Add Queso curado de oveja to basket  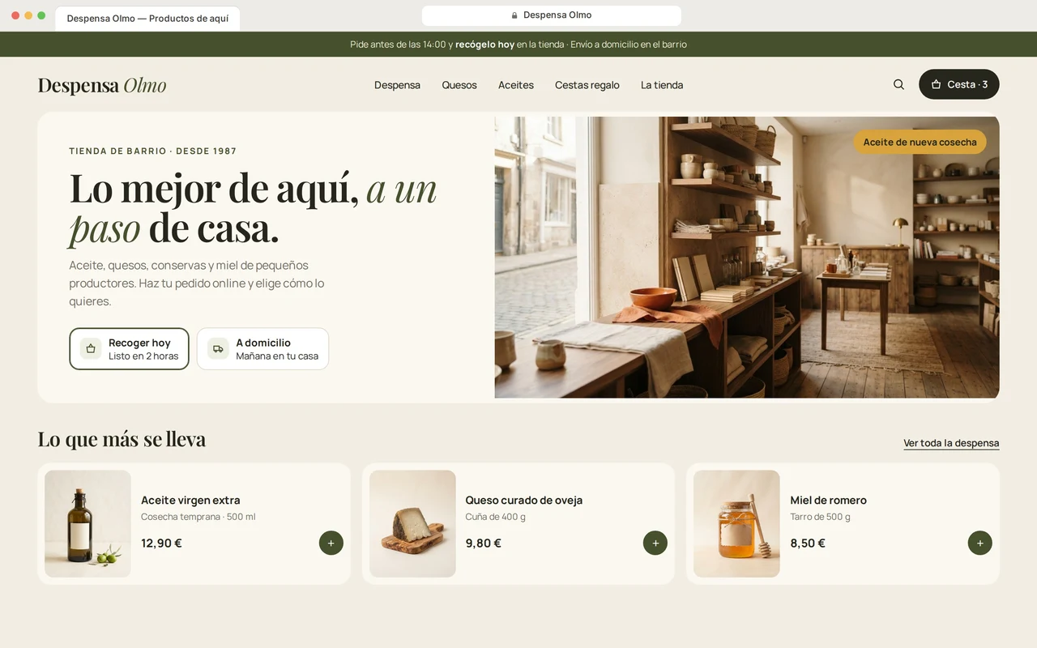(655, 543)
